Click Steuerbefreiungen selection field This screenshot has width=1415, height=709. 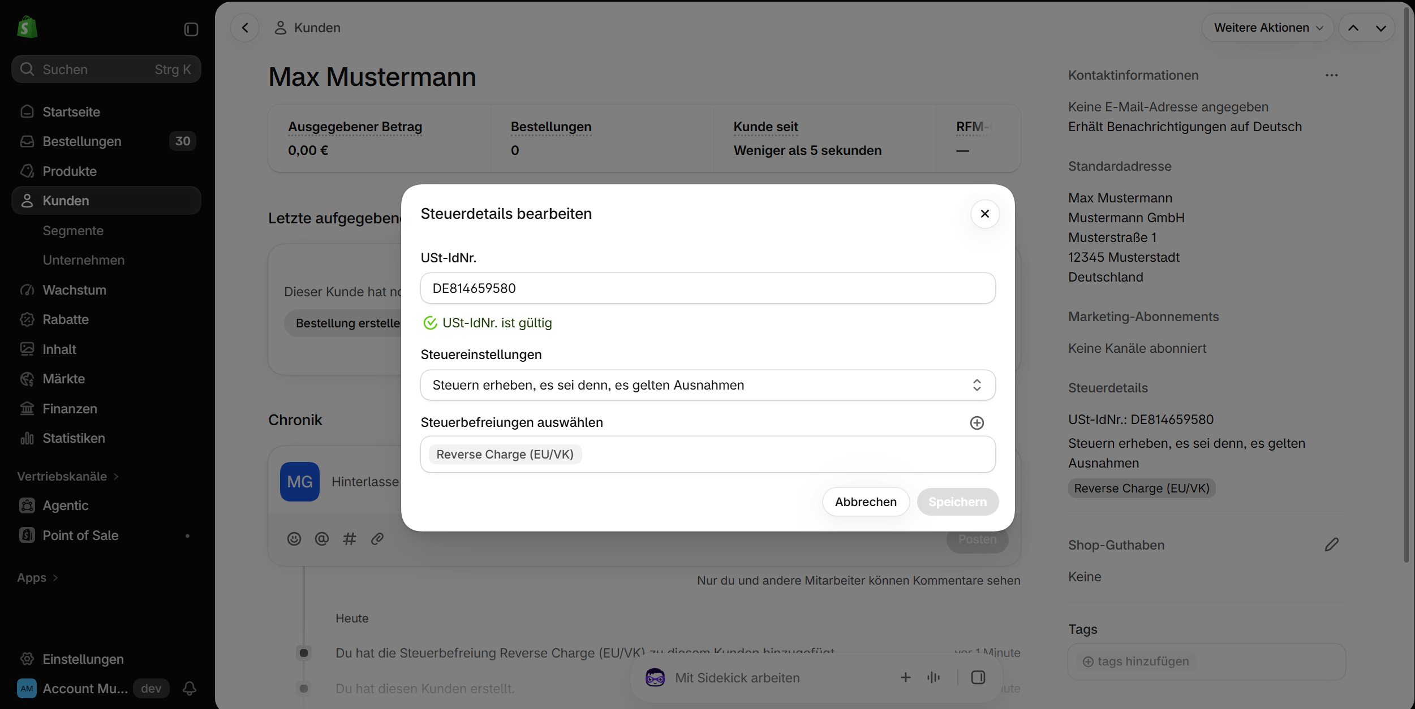(708, 455)
